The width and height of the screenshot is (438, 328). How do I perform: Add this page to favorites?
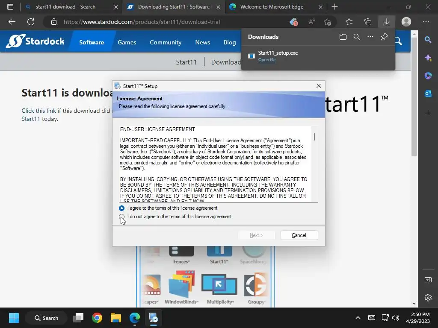coord(327,22)
